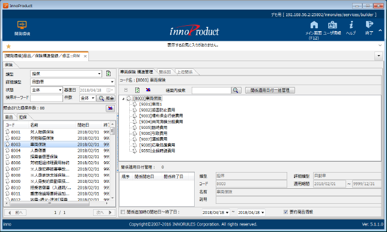Open the tab list dropdown at right

(379, 56)
